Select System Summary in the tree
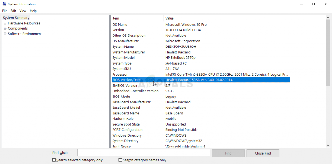This screenshot has width=332, height=164. 16,18
